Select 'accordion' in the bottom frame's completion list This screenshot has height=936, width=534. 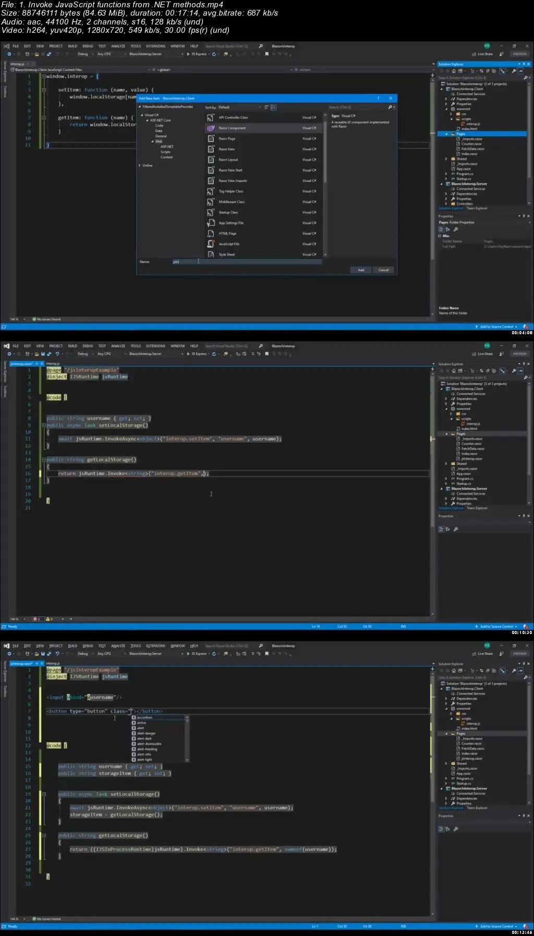159,718
